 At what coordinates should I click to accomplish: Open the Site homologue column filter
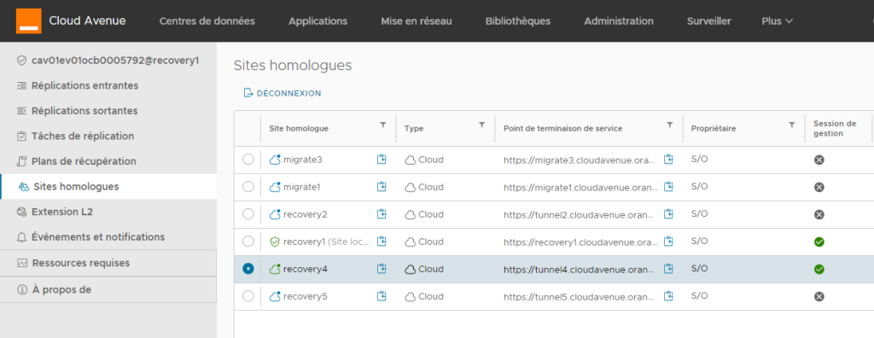pyautogui.click(x=383, y=125)
